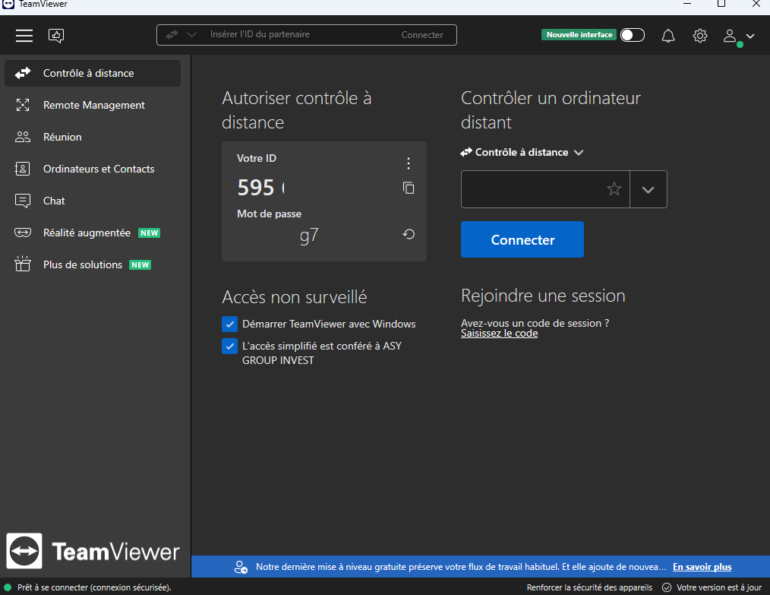Image resolution: width=770 pixels, height=595 pixels.
Task: Click the version check mark icon
Action: pyautogui.click(x=667, y=587)
